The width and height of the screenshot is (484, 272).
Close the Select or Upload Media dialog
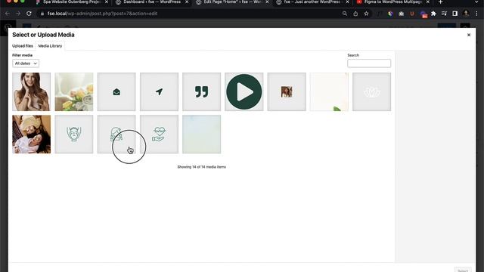(x=469, y=35)
